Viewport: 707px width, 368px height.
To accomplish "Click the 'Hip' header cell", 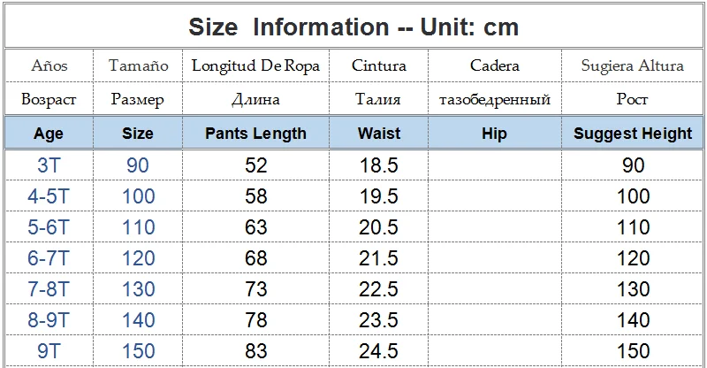I will coord(494,134).
